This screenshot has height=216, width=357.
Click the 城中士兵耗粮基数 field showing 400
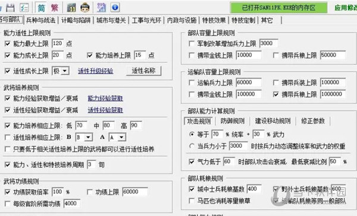[254, 189]
